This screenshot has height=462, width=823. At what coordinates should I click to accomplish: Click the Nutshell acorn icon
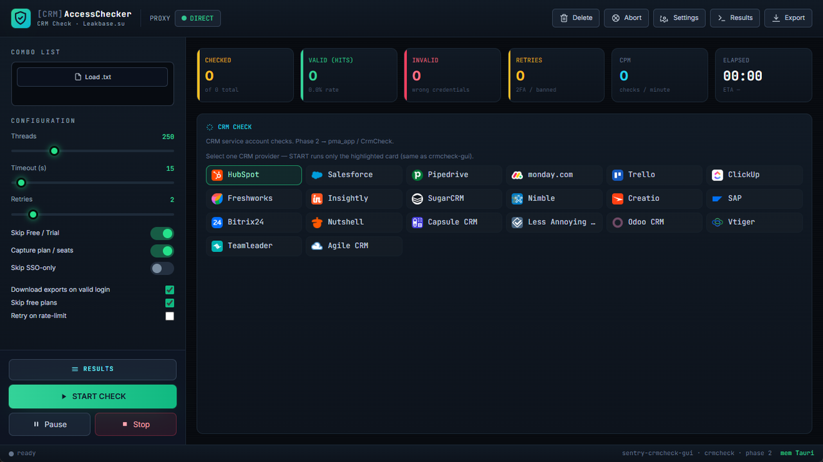pyautogui.click(x=317, y=222)
